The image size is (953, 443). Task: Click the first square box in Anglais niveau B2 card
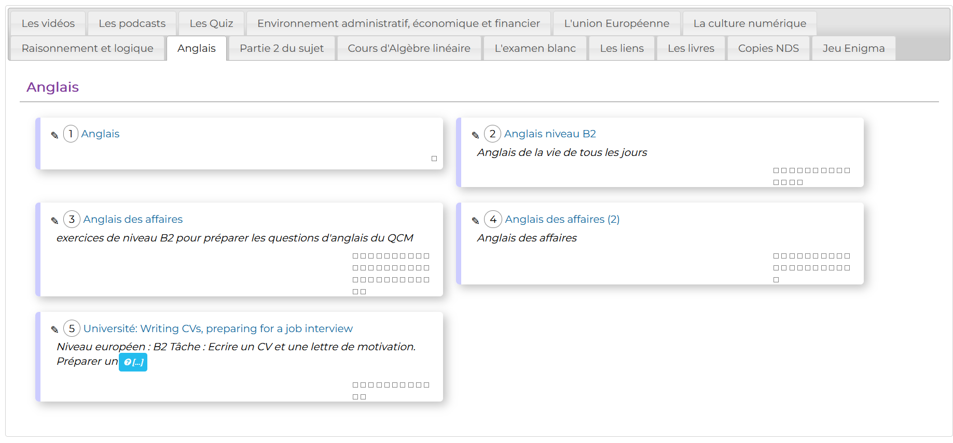pyautogui.click(x=776, y=170)
